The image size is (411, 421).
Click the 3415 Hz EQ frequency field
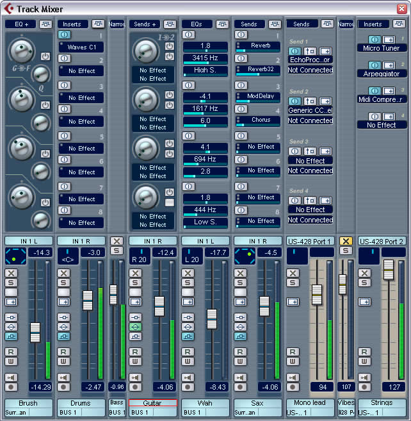click(x=206, y=58)
